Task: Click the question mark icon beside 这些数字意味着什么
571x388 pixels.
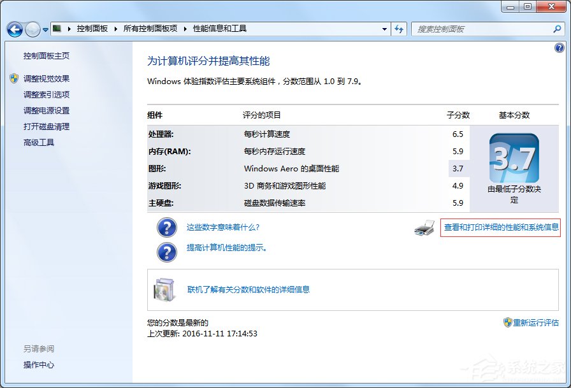Action: click(x=166, y=228)
